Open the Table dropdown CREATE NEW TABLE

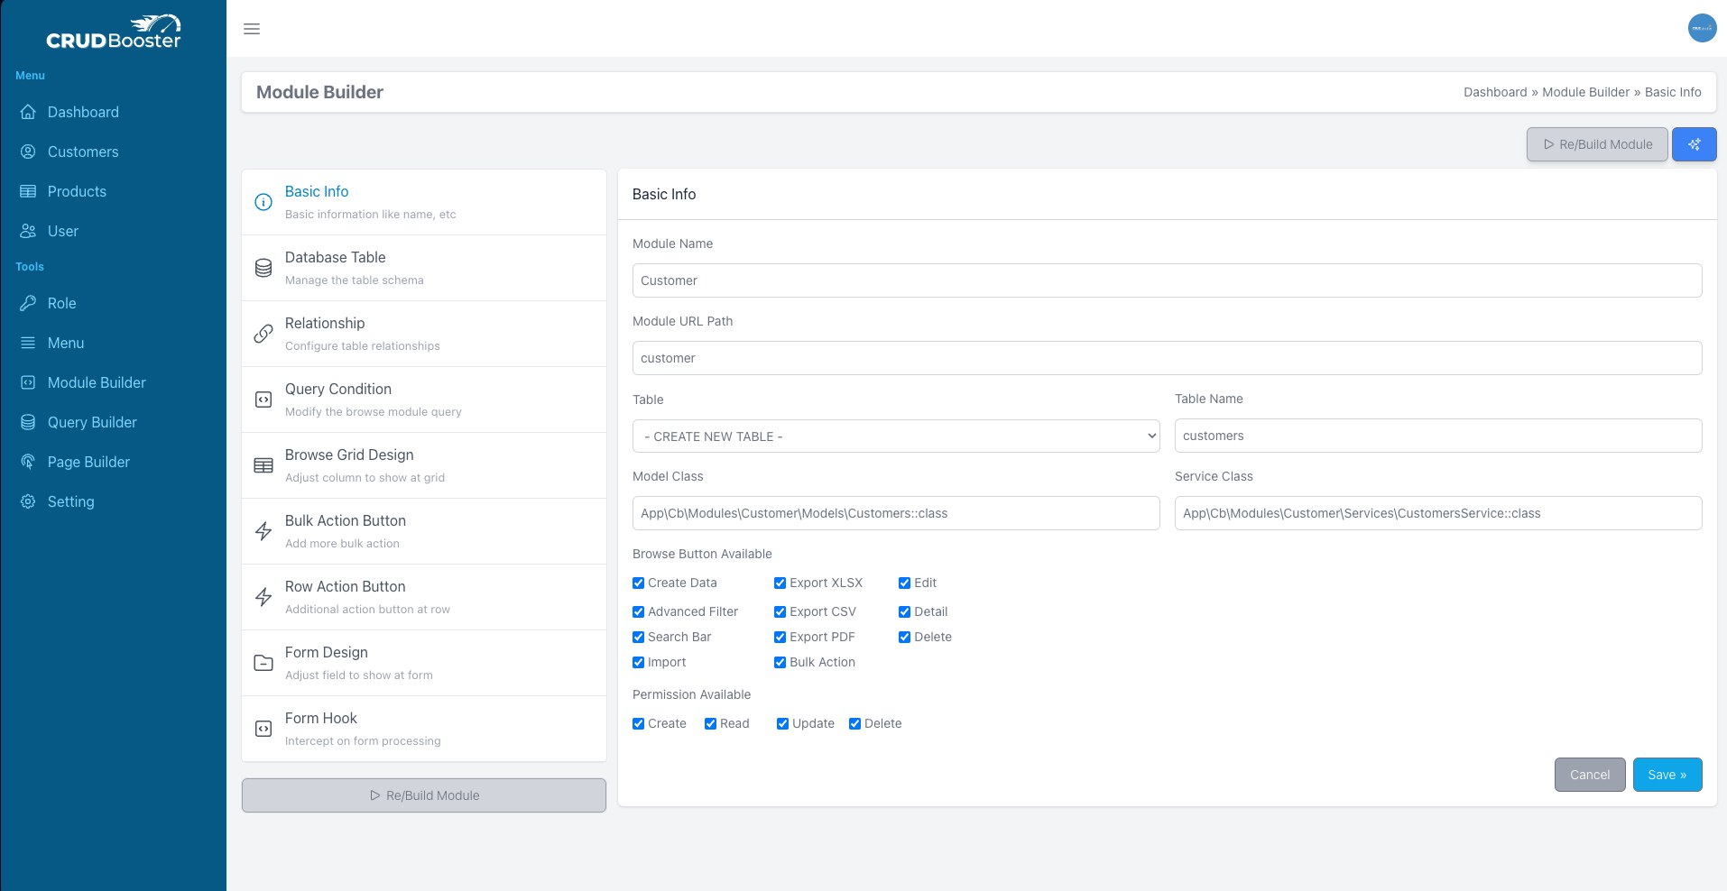point(896,436)
